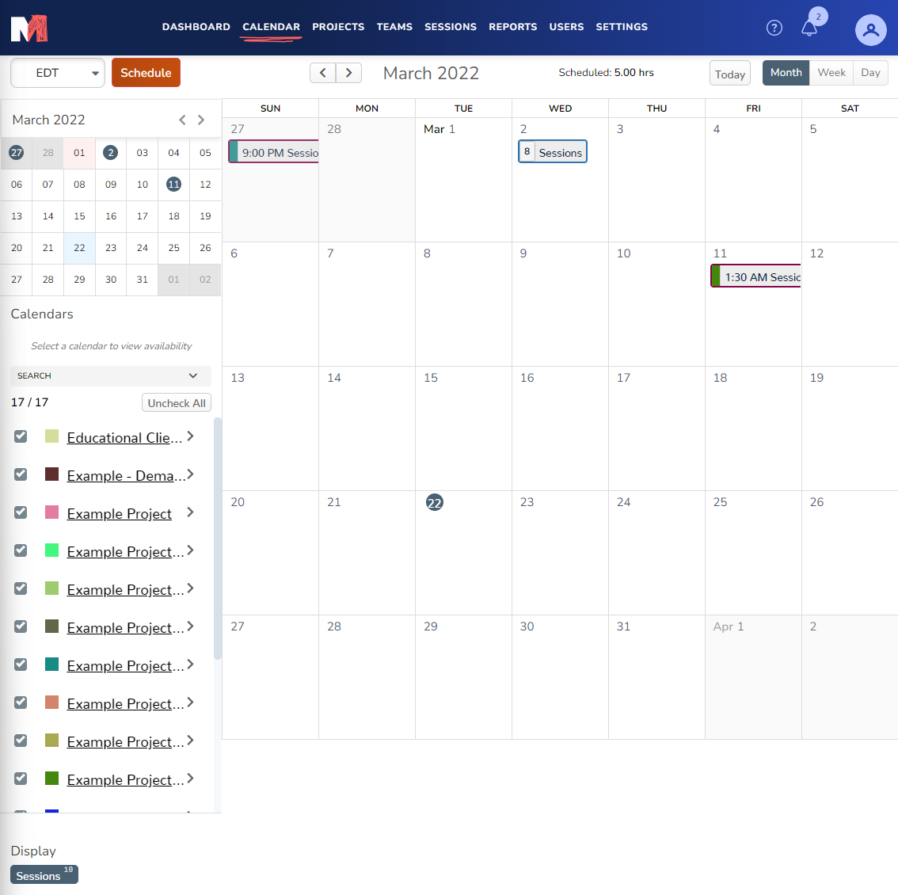
Task: Uncheck the Example Project calendar checkbox
Action: tap(21, 512)
